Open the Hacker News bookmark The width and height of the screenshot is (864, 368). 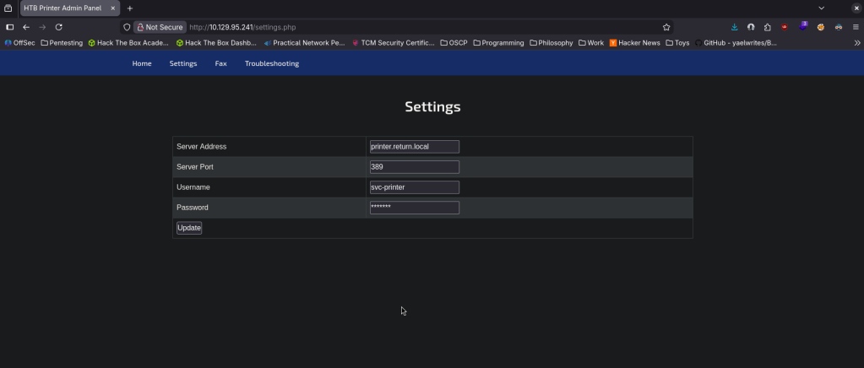pyautogui.click(x=634, y=42)
